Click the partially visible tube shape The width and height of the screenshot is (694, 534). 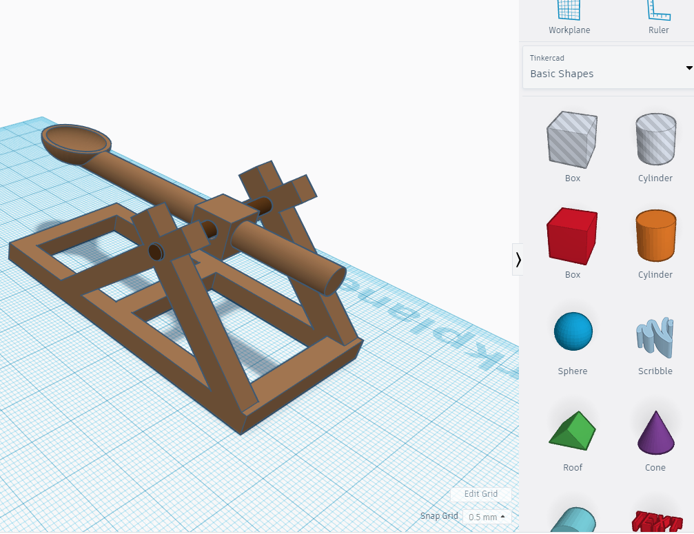coord(572,522)
